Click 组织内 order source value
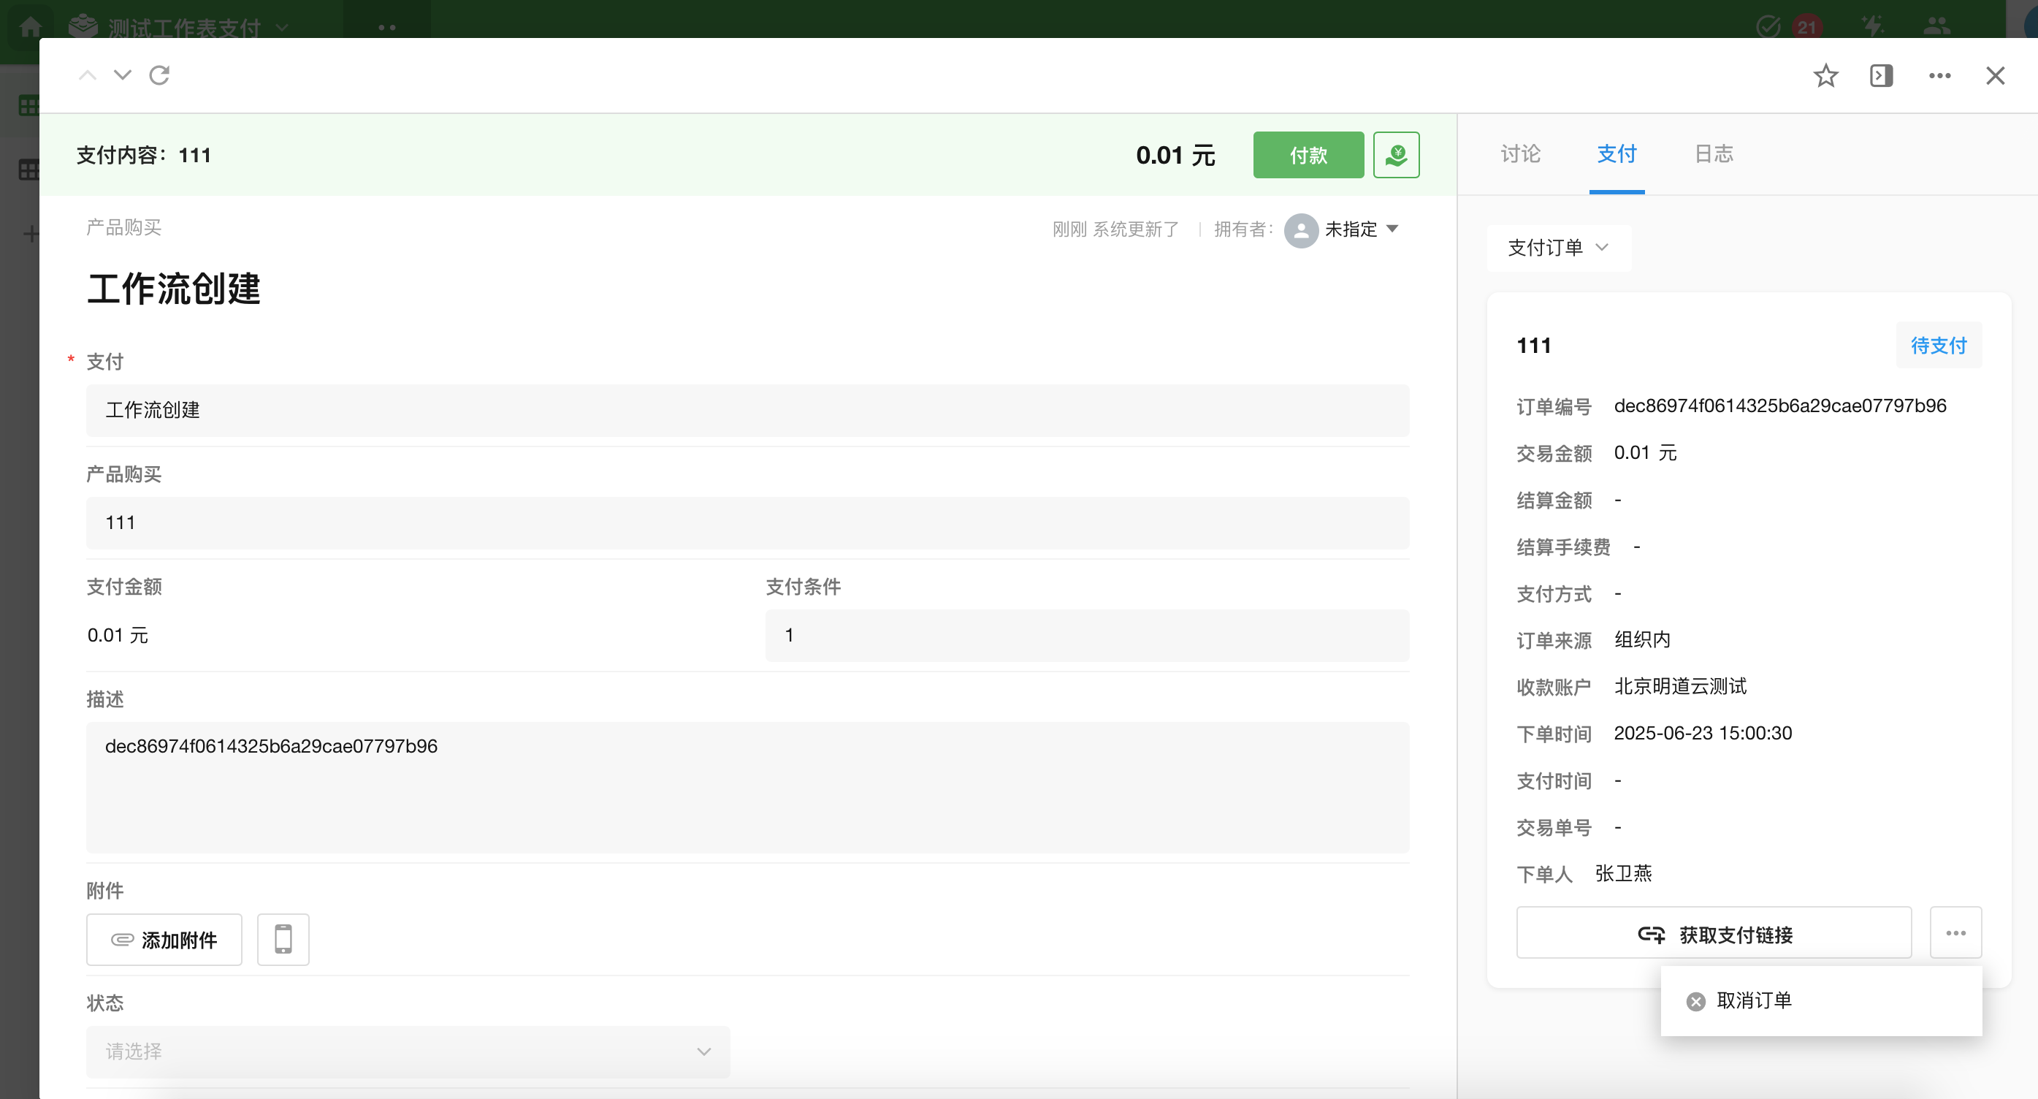This screenshot has height=1099, width=2038. coord(1642,639)
